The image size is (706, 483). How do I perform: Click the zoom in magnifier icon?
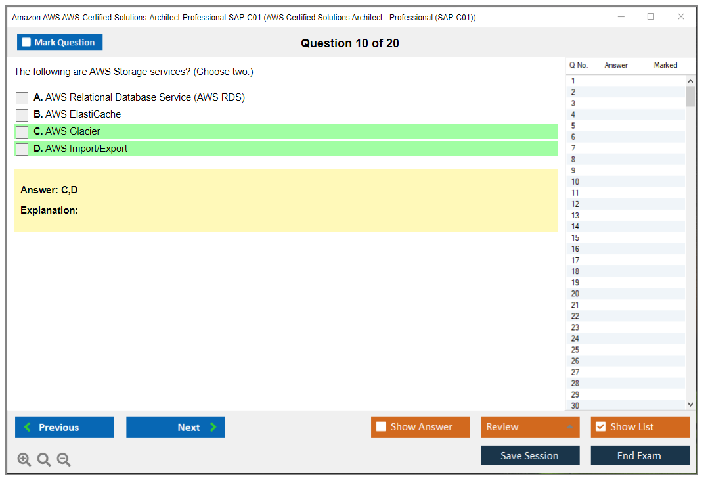24,460
